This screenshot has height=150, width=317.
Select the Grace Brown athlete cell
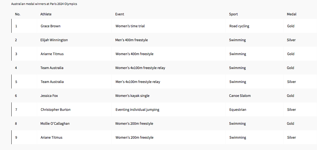pos(51,26)
